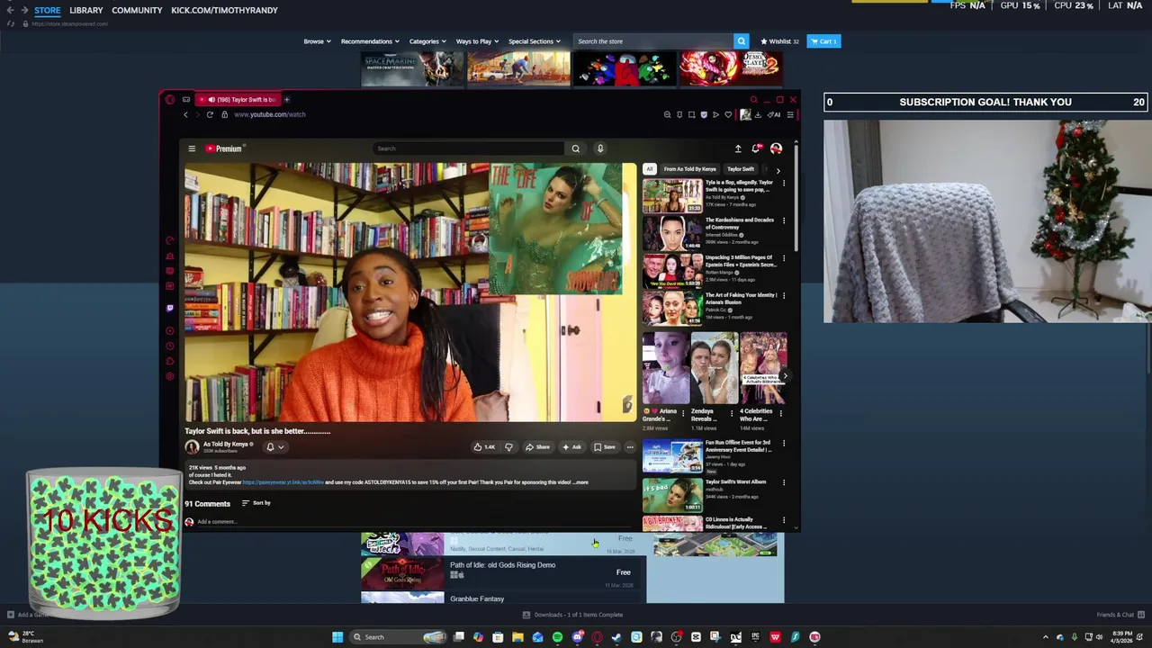
Task: Save the video to a playlist
Action: coord(605,446)
